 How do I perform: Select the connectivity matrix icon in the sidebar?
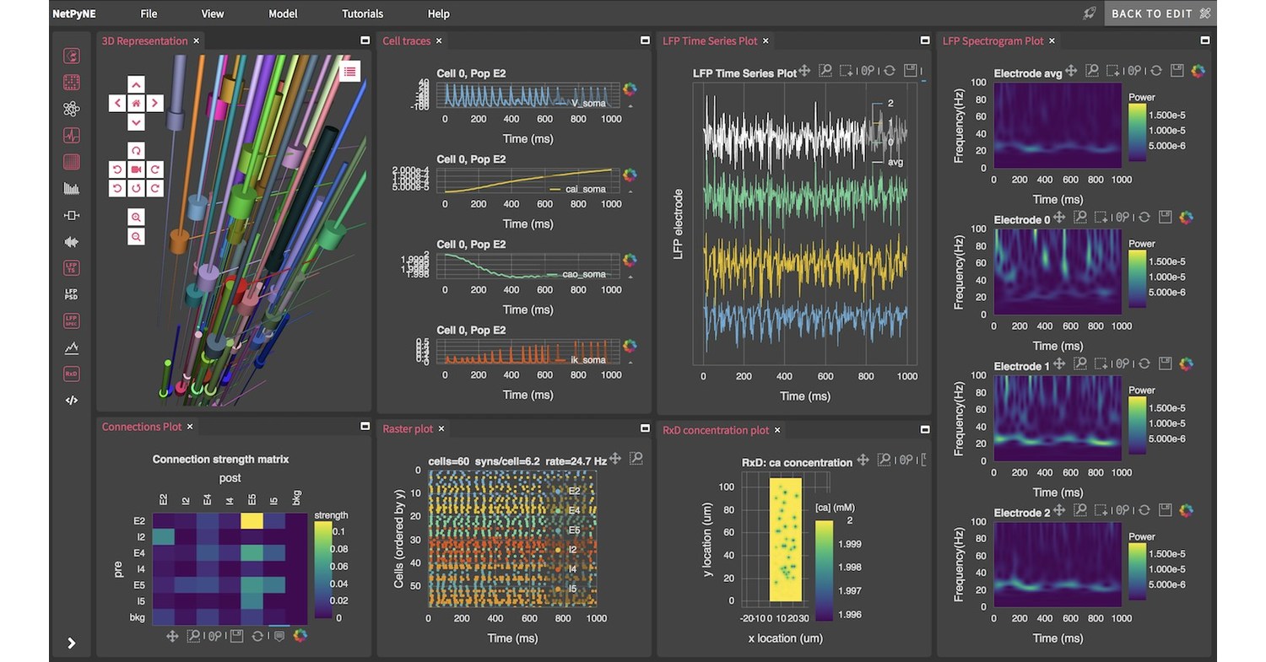tap(72, 83)
